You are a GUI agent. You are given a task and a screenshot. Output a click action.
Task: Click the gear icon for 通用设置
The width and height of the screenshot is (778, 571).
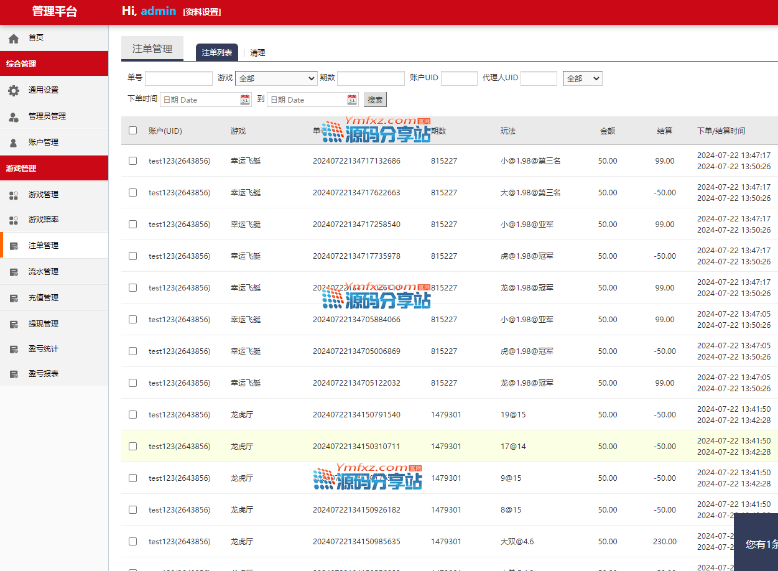14,91
